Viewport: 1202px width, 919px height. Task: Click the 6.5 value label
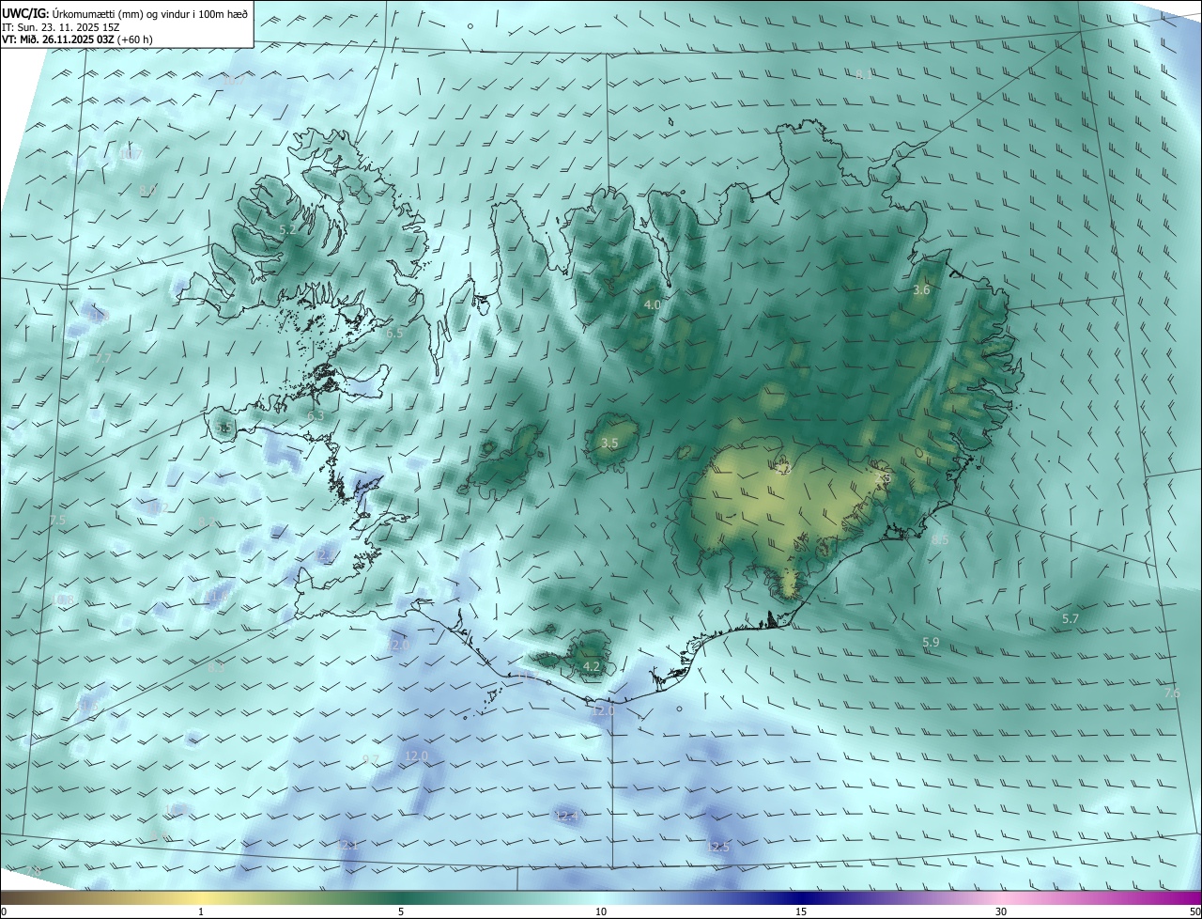[394, 333]
